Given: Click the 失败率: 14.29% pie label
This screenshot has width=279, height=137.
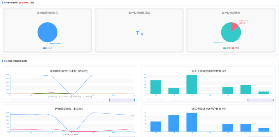Looking at the screenshot, I should tap(244, 20).
